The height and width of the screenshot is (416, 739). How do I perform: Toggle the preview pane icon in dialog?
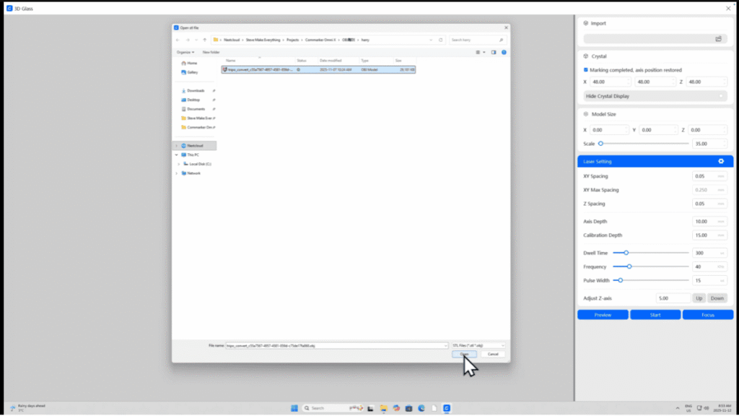pyautogui.click(x=494, y=52)
